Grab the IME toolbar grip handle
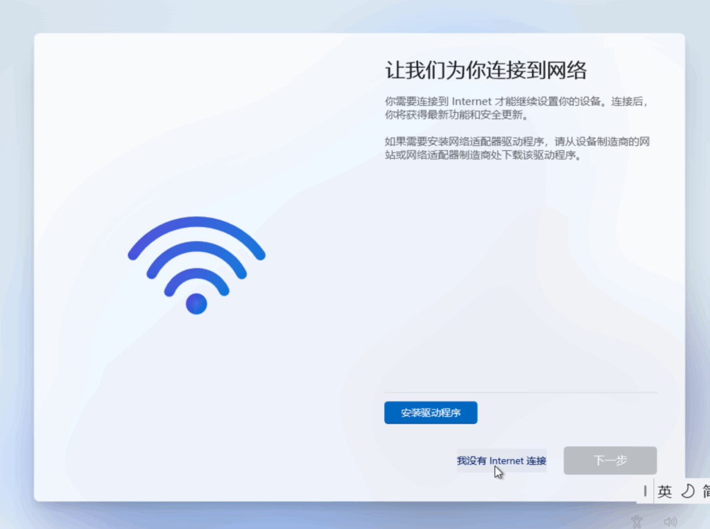Image resolution: width=710 pixels, height=529 pixels. tap(646, 491)
